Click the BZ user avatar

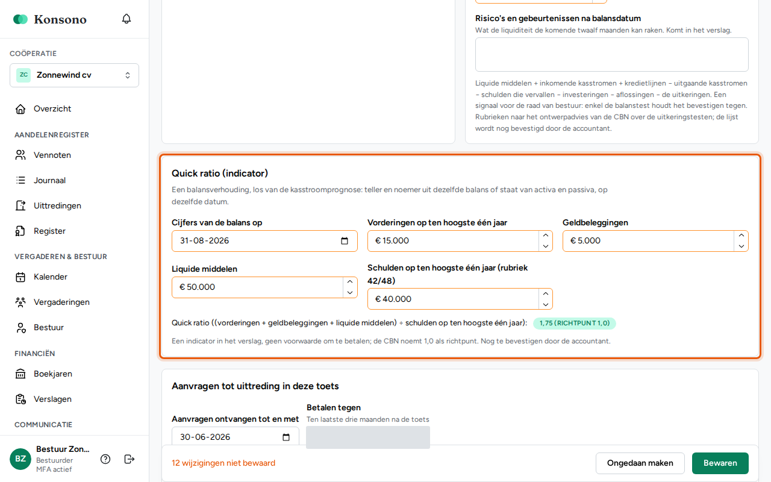pyautogui.click(x=20, y=459)
